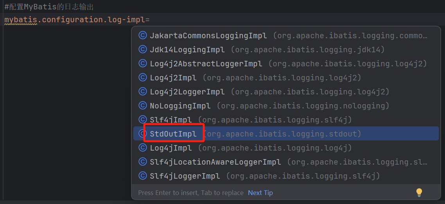Select the Log4j2LoggerImpl completion entry
Viewport: 445px width, 204px height.
click(x=187, y=92)
